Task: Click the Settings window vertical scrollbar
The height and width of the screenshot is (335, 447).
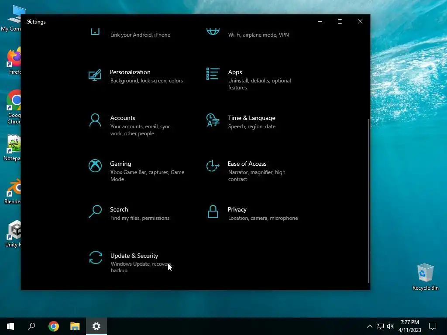Action: tap(369, 201)
